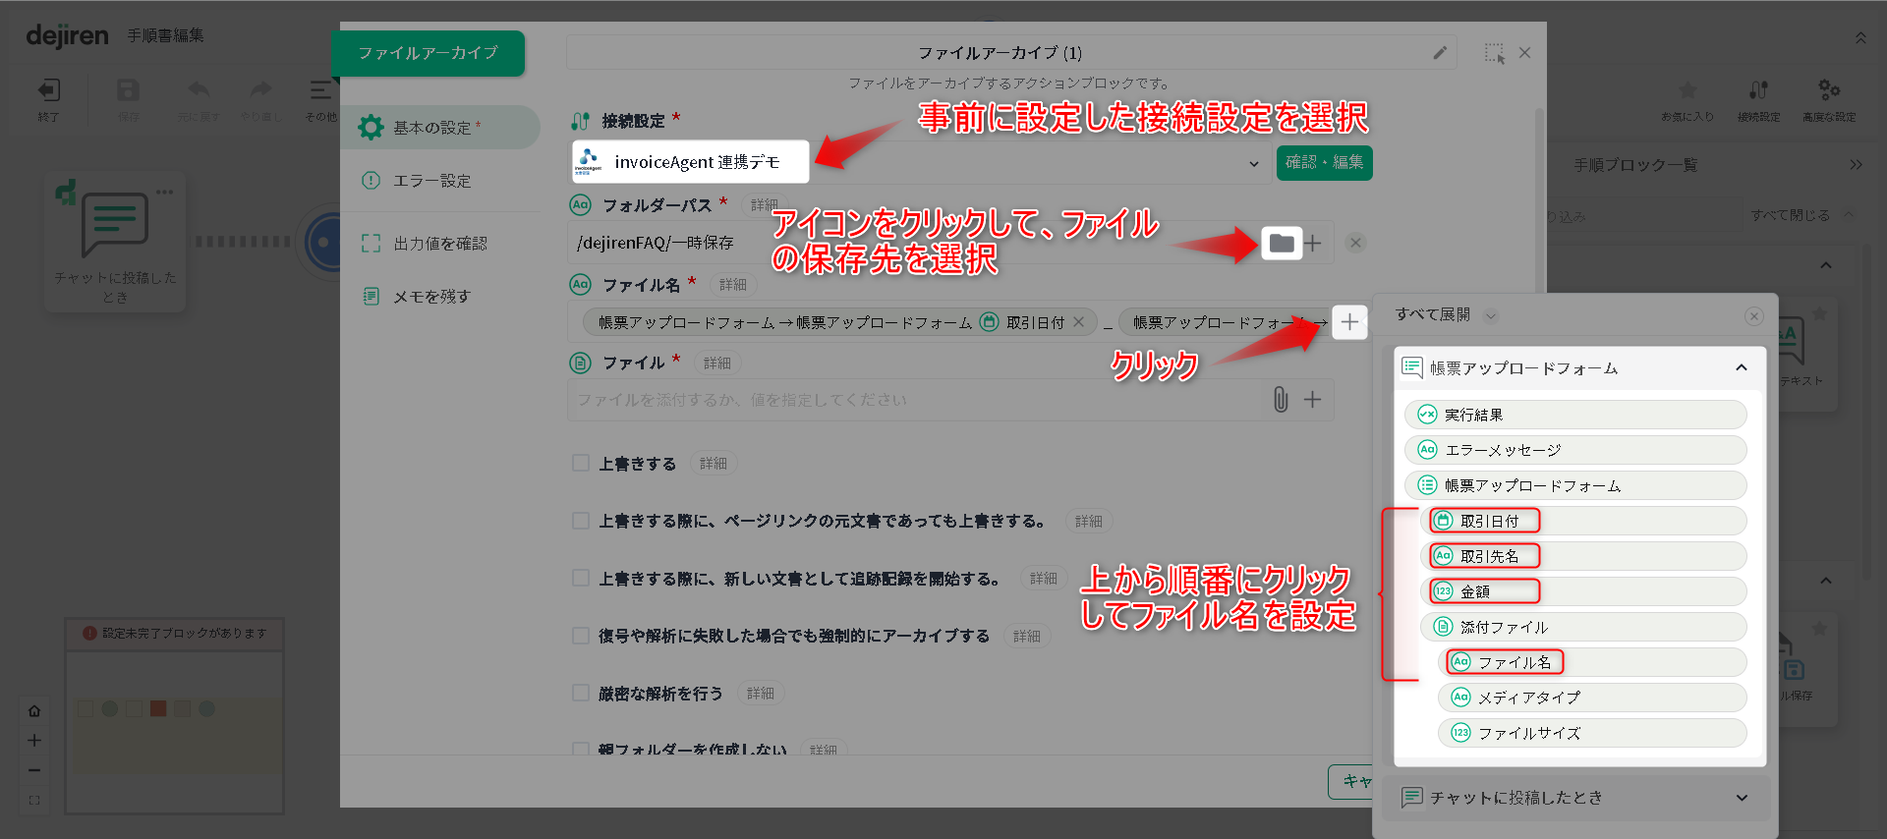This screenshot has width=1887, height=839.
Task: Click the fit-to-screen icon below zoom minus
Action: (x=34, y=800)
